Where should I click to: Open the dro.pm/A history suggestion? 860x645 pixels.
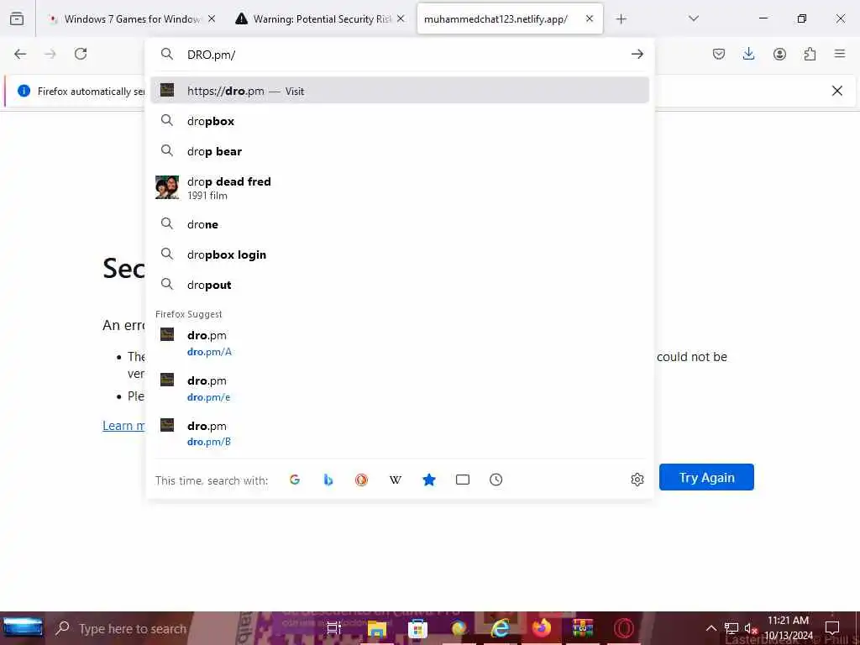coord(399,343)
